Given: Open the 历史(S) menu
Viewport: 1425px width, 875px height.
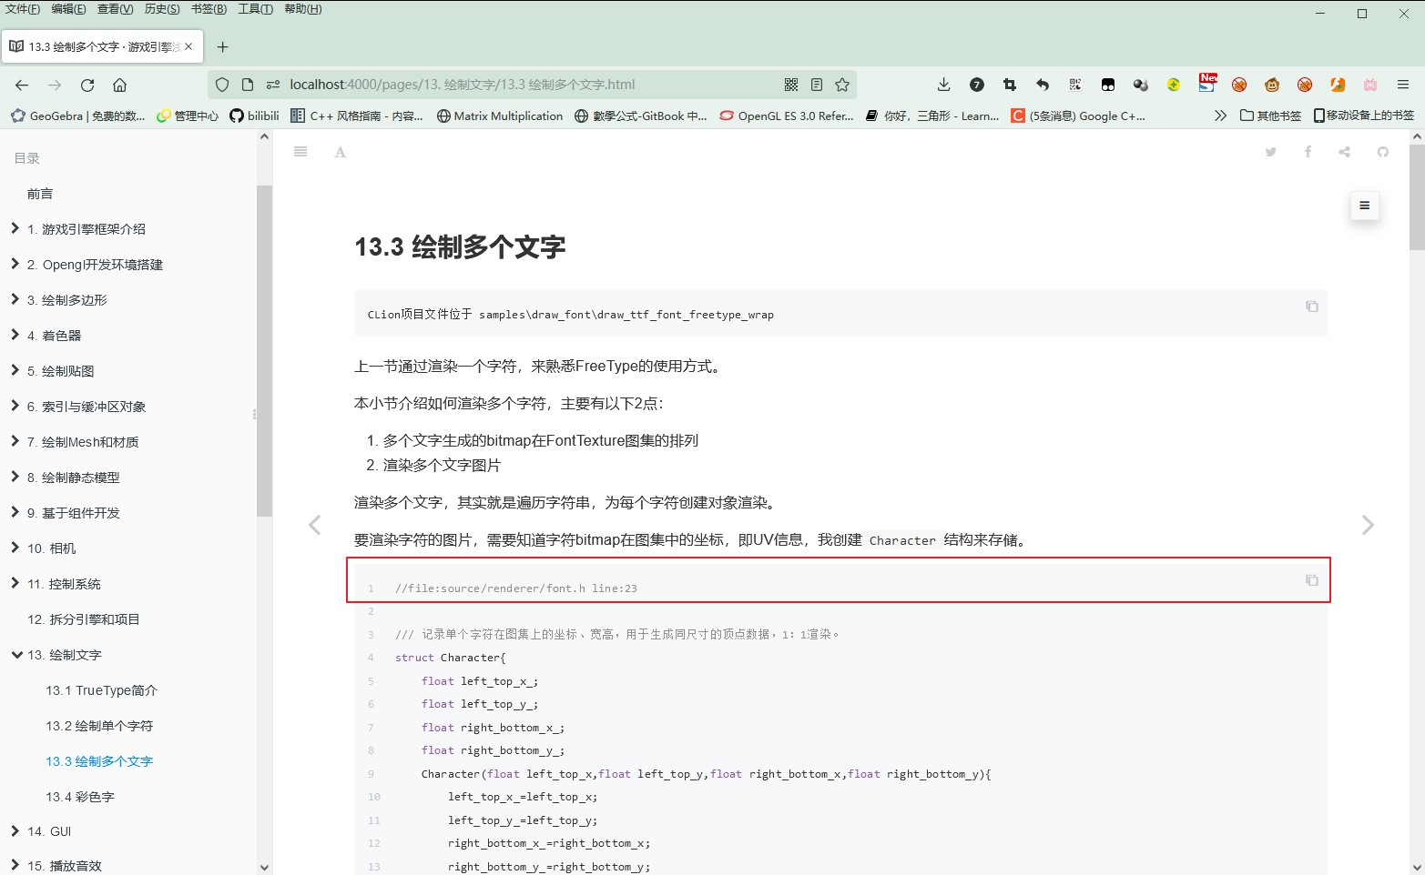Looking at the screenshot, I should click(162, 9).
